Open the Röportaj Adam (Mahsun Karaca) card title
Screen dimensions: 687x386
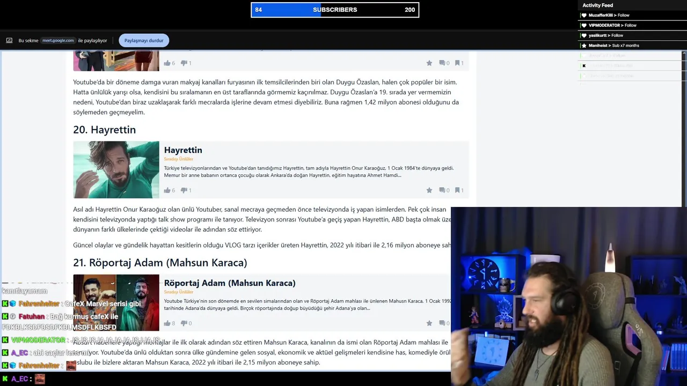coord(230,283)
